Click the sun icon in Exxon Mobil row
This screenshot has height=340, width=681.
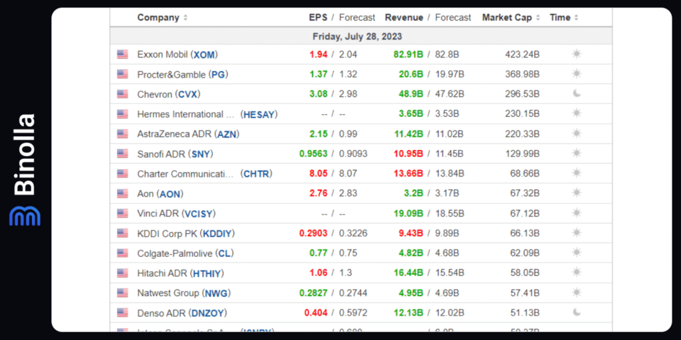click(x=577, y=54)
